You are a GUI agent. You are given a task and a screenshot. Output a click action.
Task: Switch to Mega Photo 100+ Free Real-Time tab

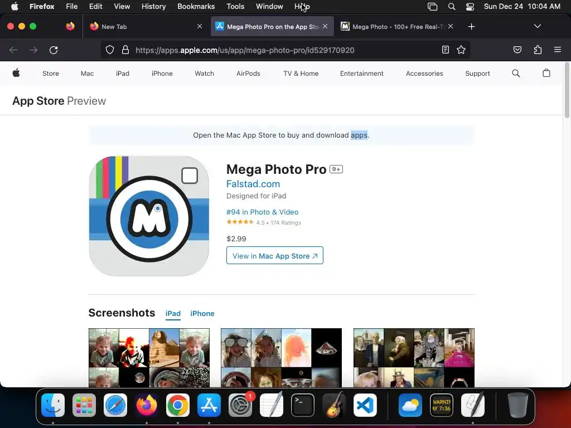point(397,26)
